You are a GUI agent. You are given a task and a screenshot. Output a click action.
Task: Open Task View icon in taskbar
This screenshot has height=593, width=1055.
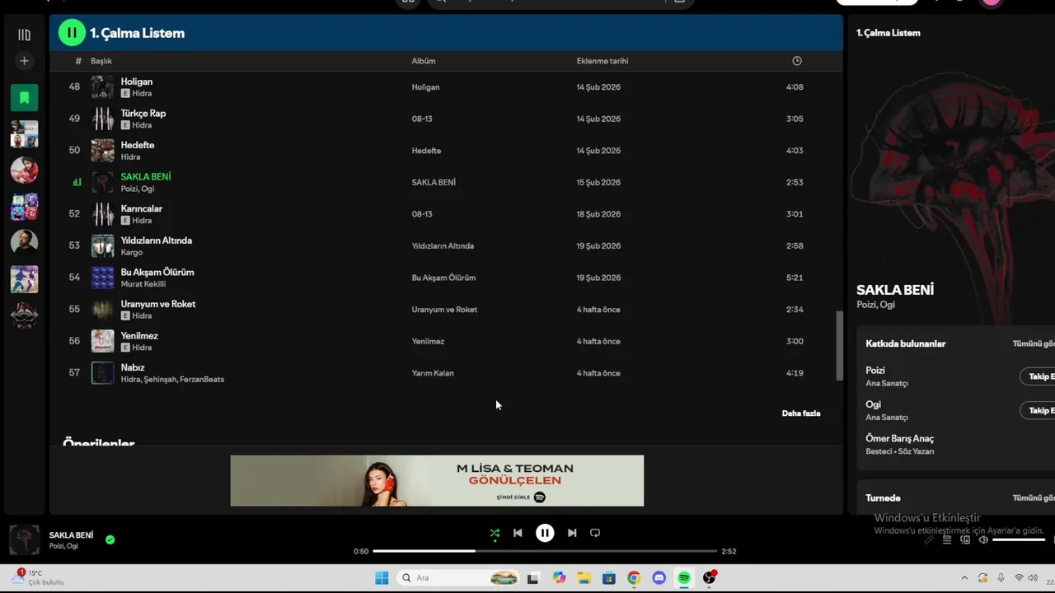point(532,578)
